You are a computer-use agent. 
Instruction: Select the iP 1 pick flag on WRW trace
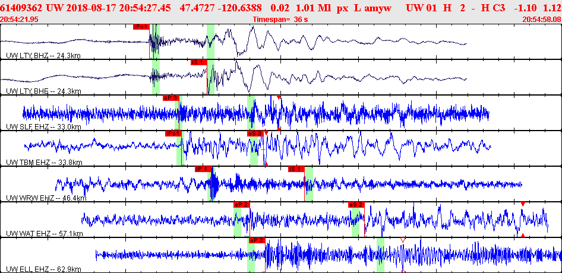[x=203, y=169]
